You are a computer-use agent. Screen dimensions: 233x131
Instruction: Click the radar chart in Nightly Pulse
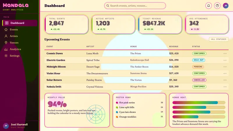96,114
